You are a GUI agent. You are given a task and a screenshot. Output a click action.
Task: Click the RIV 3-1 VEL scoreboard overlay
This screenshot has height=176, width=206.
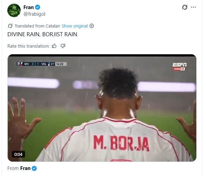click(x=42, y=64)
